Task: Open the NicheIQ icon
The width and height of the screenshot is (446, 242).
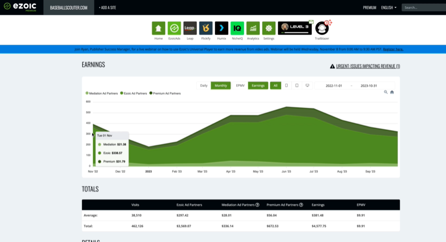Action: point(237,28)
